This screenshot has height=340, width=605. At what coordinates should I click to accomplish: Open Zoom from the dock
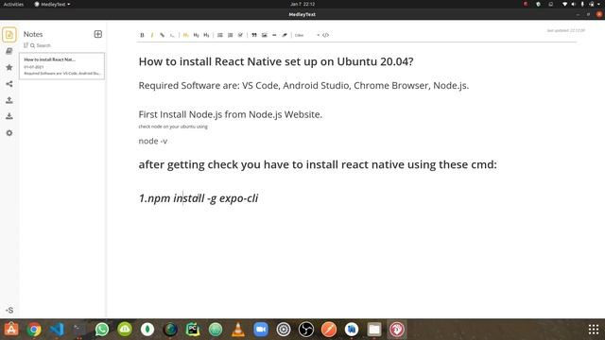click(x=261, y=330)
